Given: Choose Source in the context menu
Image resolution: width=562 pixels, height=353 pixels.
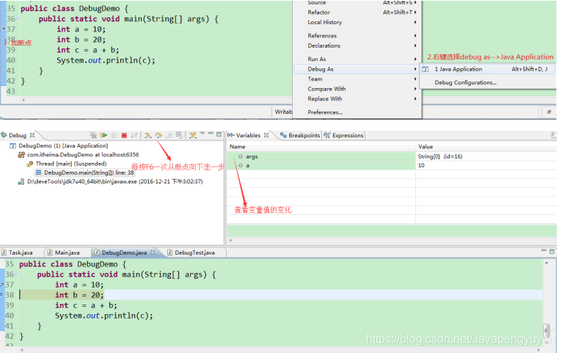Looking at the screenshot, I should [357, 2].
